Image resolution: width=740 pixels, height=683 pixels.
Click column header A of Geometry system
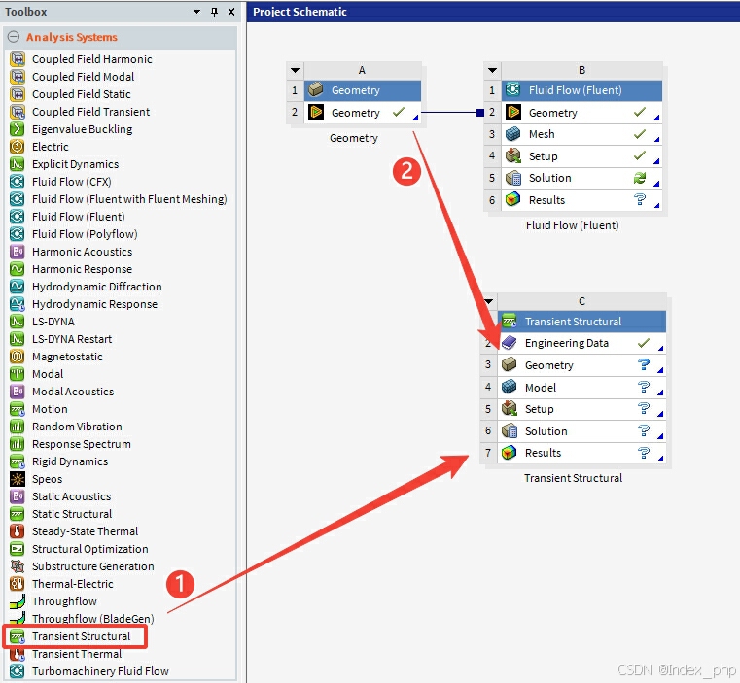(362, 70)
